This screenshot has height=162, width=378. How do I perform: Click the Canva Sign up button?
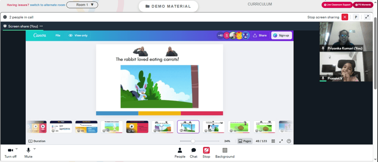pyautogui.click(x=282, y=35)
